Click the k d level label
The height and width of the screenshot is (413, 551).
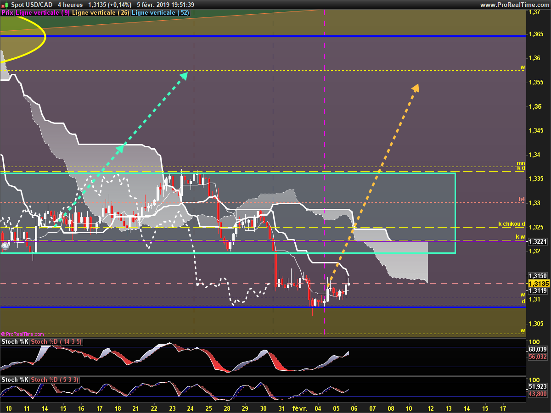521,168
